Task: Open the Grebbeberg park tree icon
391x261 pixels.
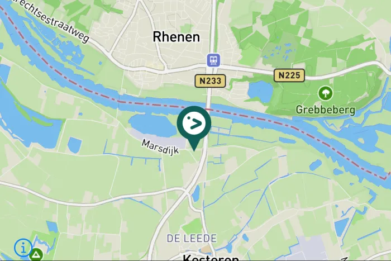Action: [326, 93]
